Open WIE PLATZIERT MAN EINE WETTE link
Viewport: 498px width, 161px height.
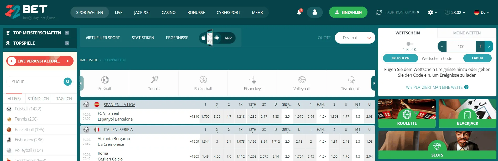pos(434,87)
